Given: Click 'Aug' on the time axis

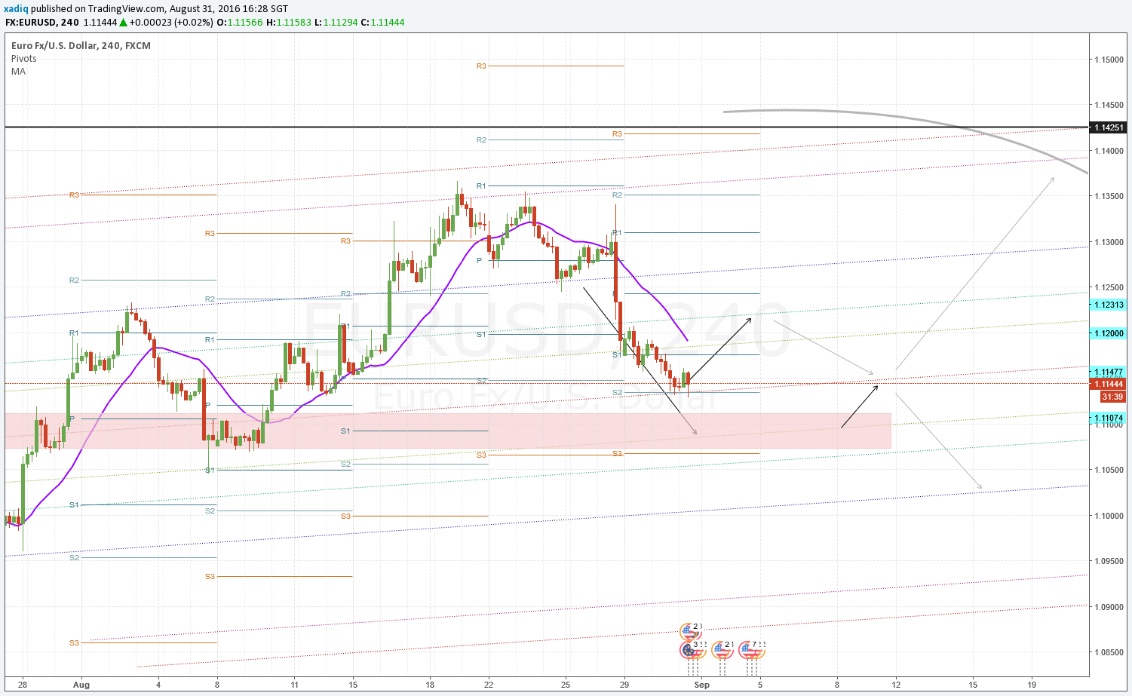Looking at the screenshot, I should [81, 685].
